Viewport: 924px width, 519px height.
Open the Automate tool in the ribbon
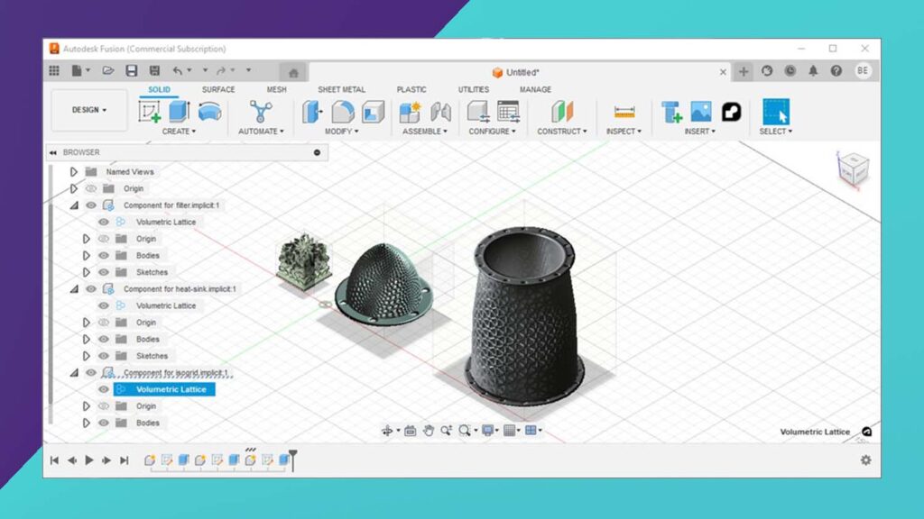261,113
